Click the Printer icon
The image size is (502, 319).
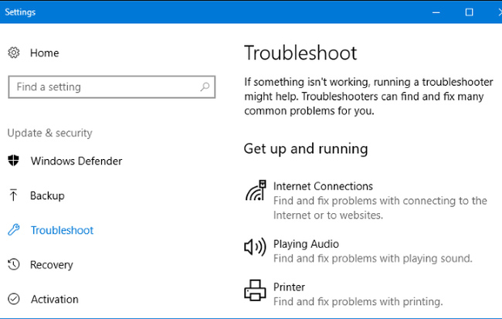255,290
